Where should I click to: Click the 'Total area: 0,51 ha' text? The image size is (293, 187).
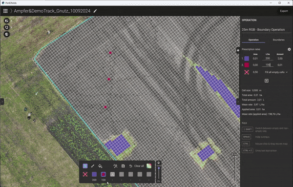point(252,95)
